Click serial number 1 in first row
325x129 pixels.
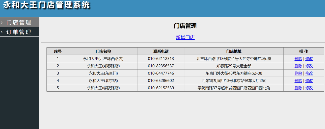pyautogui.click(x=58, y=59)
